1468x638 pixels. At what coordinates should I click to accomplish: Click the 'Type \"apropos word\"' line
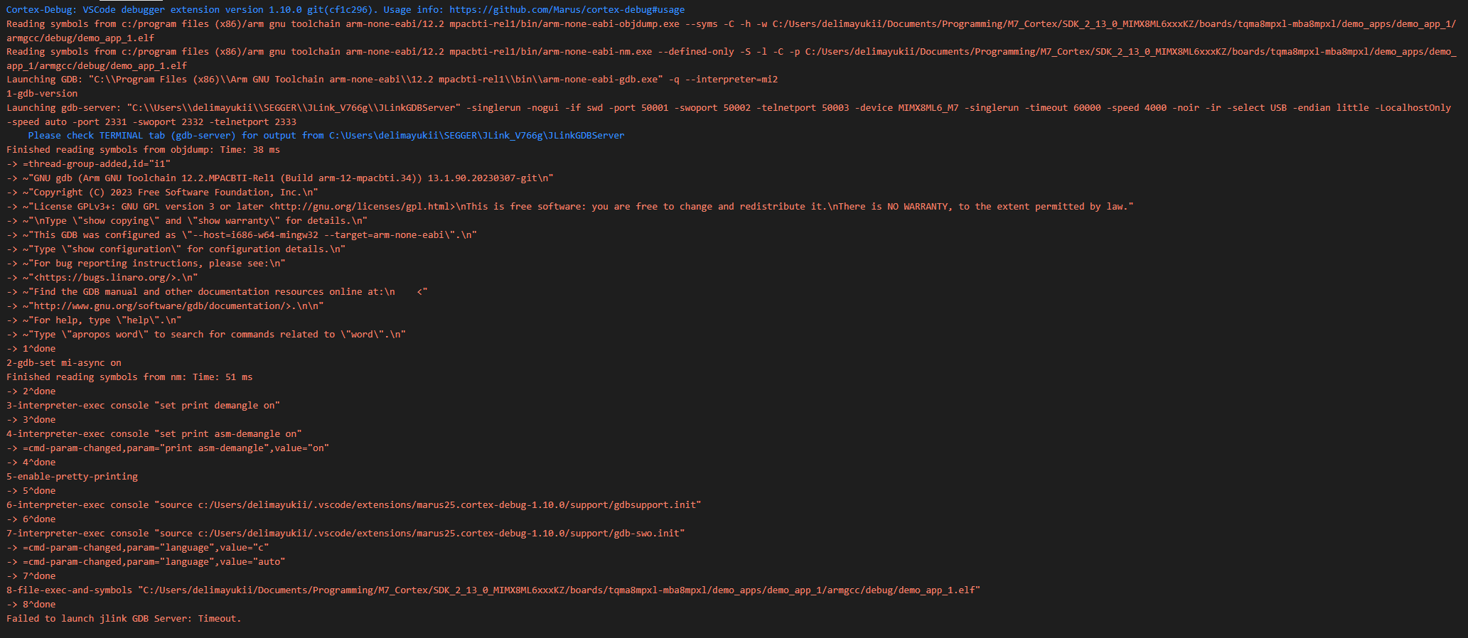(x=206, y=335)
